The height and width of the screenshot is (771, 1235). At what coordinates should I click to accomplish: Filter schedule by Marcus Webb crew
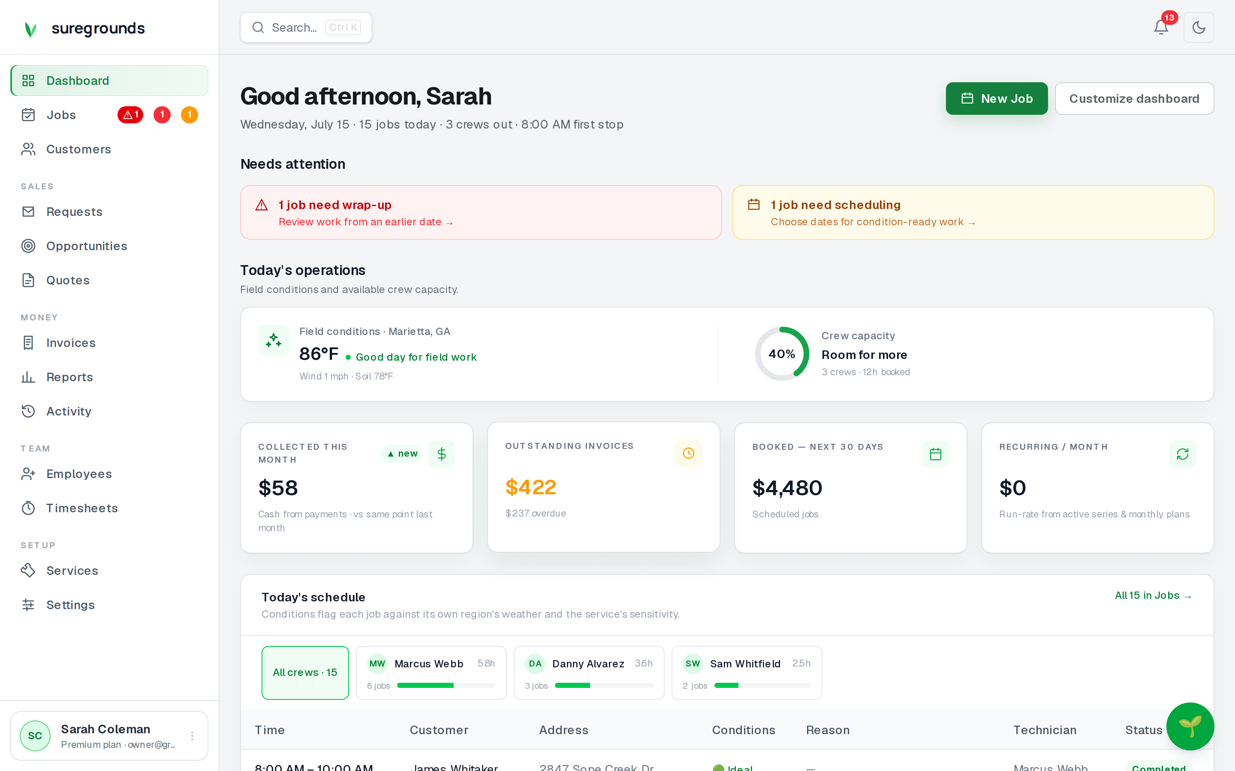point(431,672)
